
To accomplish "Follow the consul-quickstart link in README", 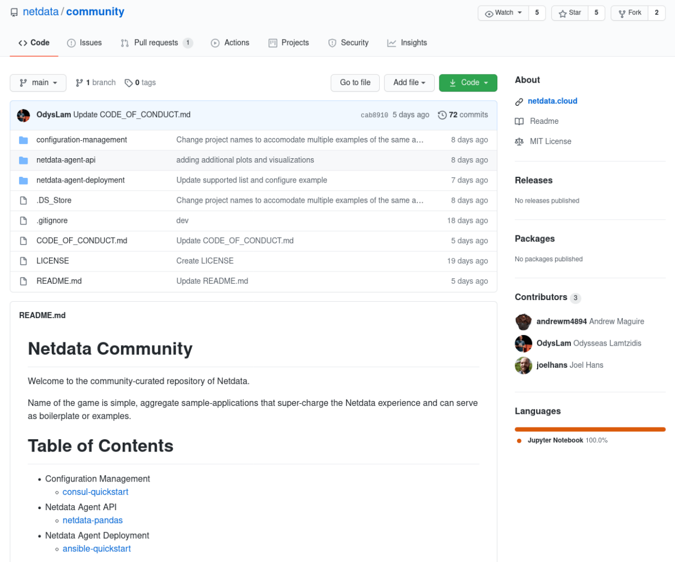I will click(x=95, y=492).
